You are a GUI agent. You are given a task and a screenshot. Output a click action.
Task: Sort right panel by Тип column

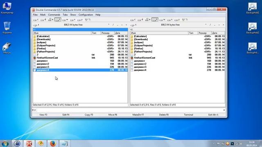[193, 33]
